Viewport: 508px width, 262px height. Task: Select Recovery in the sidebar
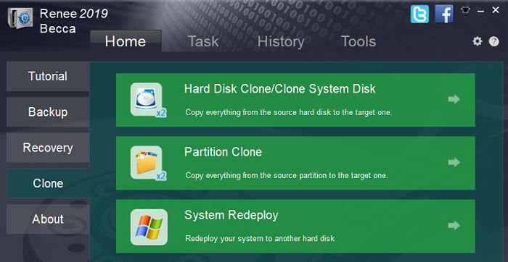click(48, 148)
